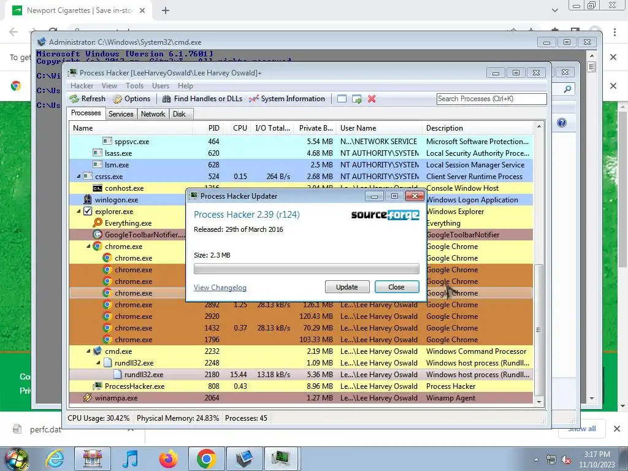Open the Help menu

(x=185, y=86)
